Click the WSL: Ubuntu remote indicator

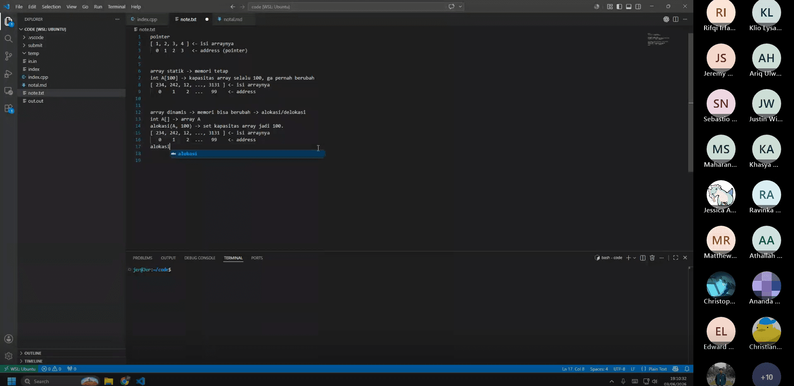tap(20, 369)
